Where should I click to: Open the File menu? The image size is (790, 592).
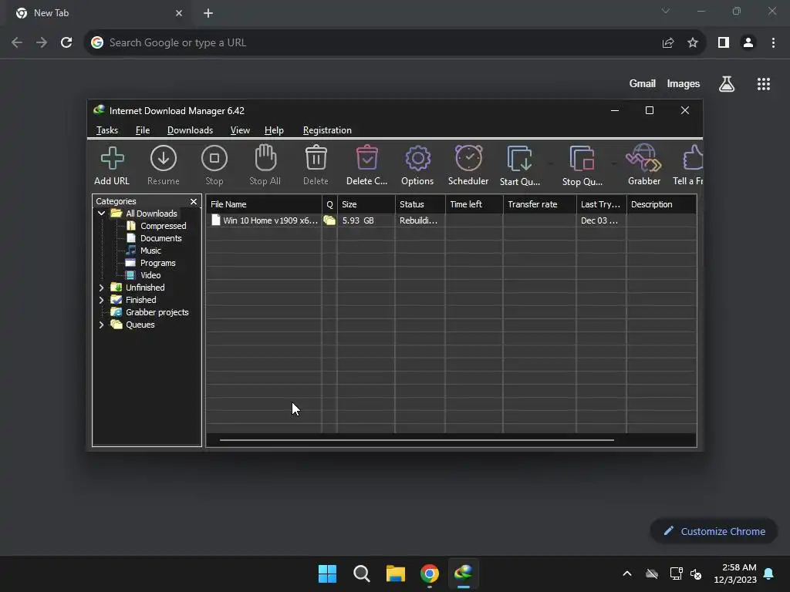tap(143, 130)
